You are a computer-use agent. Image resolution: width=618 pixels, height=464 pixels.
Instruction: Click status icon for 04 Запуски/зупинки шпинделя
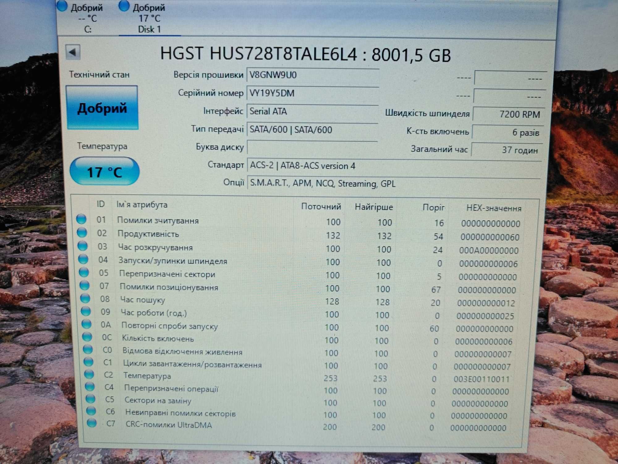83,259
